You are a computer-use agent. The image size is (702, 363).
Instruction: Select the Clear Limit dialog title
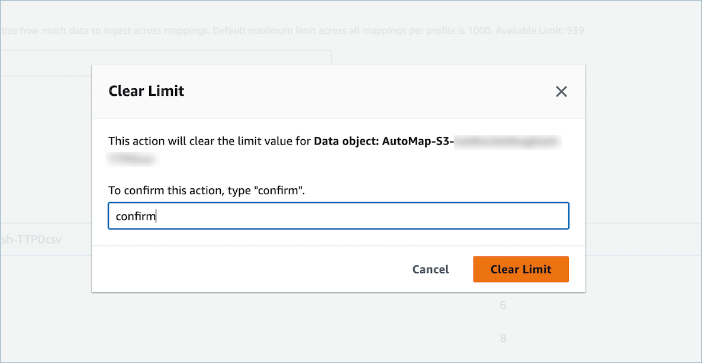146,91
